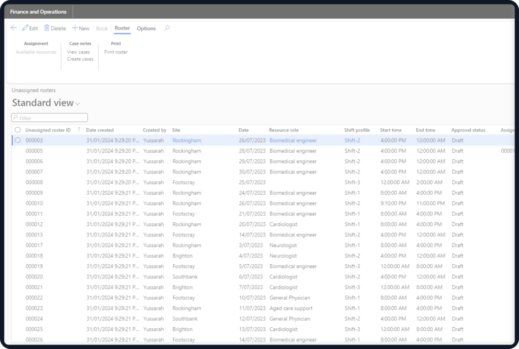519x349 pixels.
Task: Click the Edit pencil icon
Action: [x=25, y=28]
